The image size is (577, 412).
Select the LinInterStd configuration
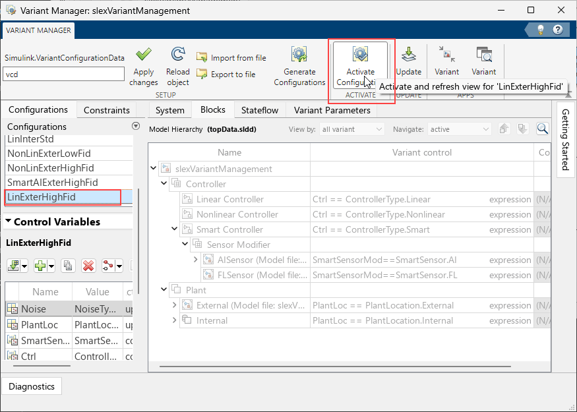[x=69, y=140]
